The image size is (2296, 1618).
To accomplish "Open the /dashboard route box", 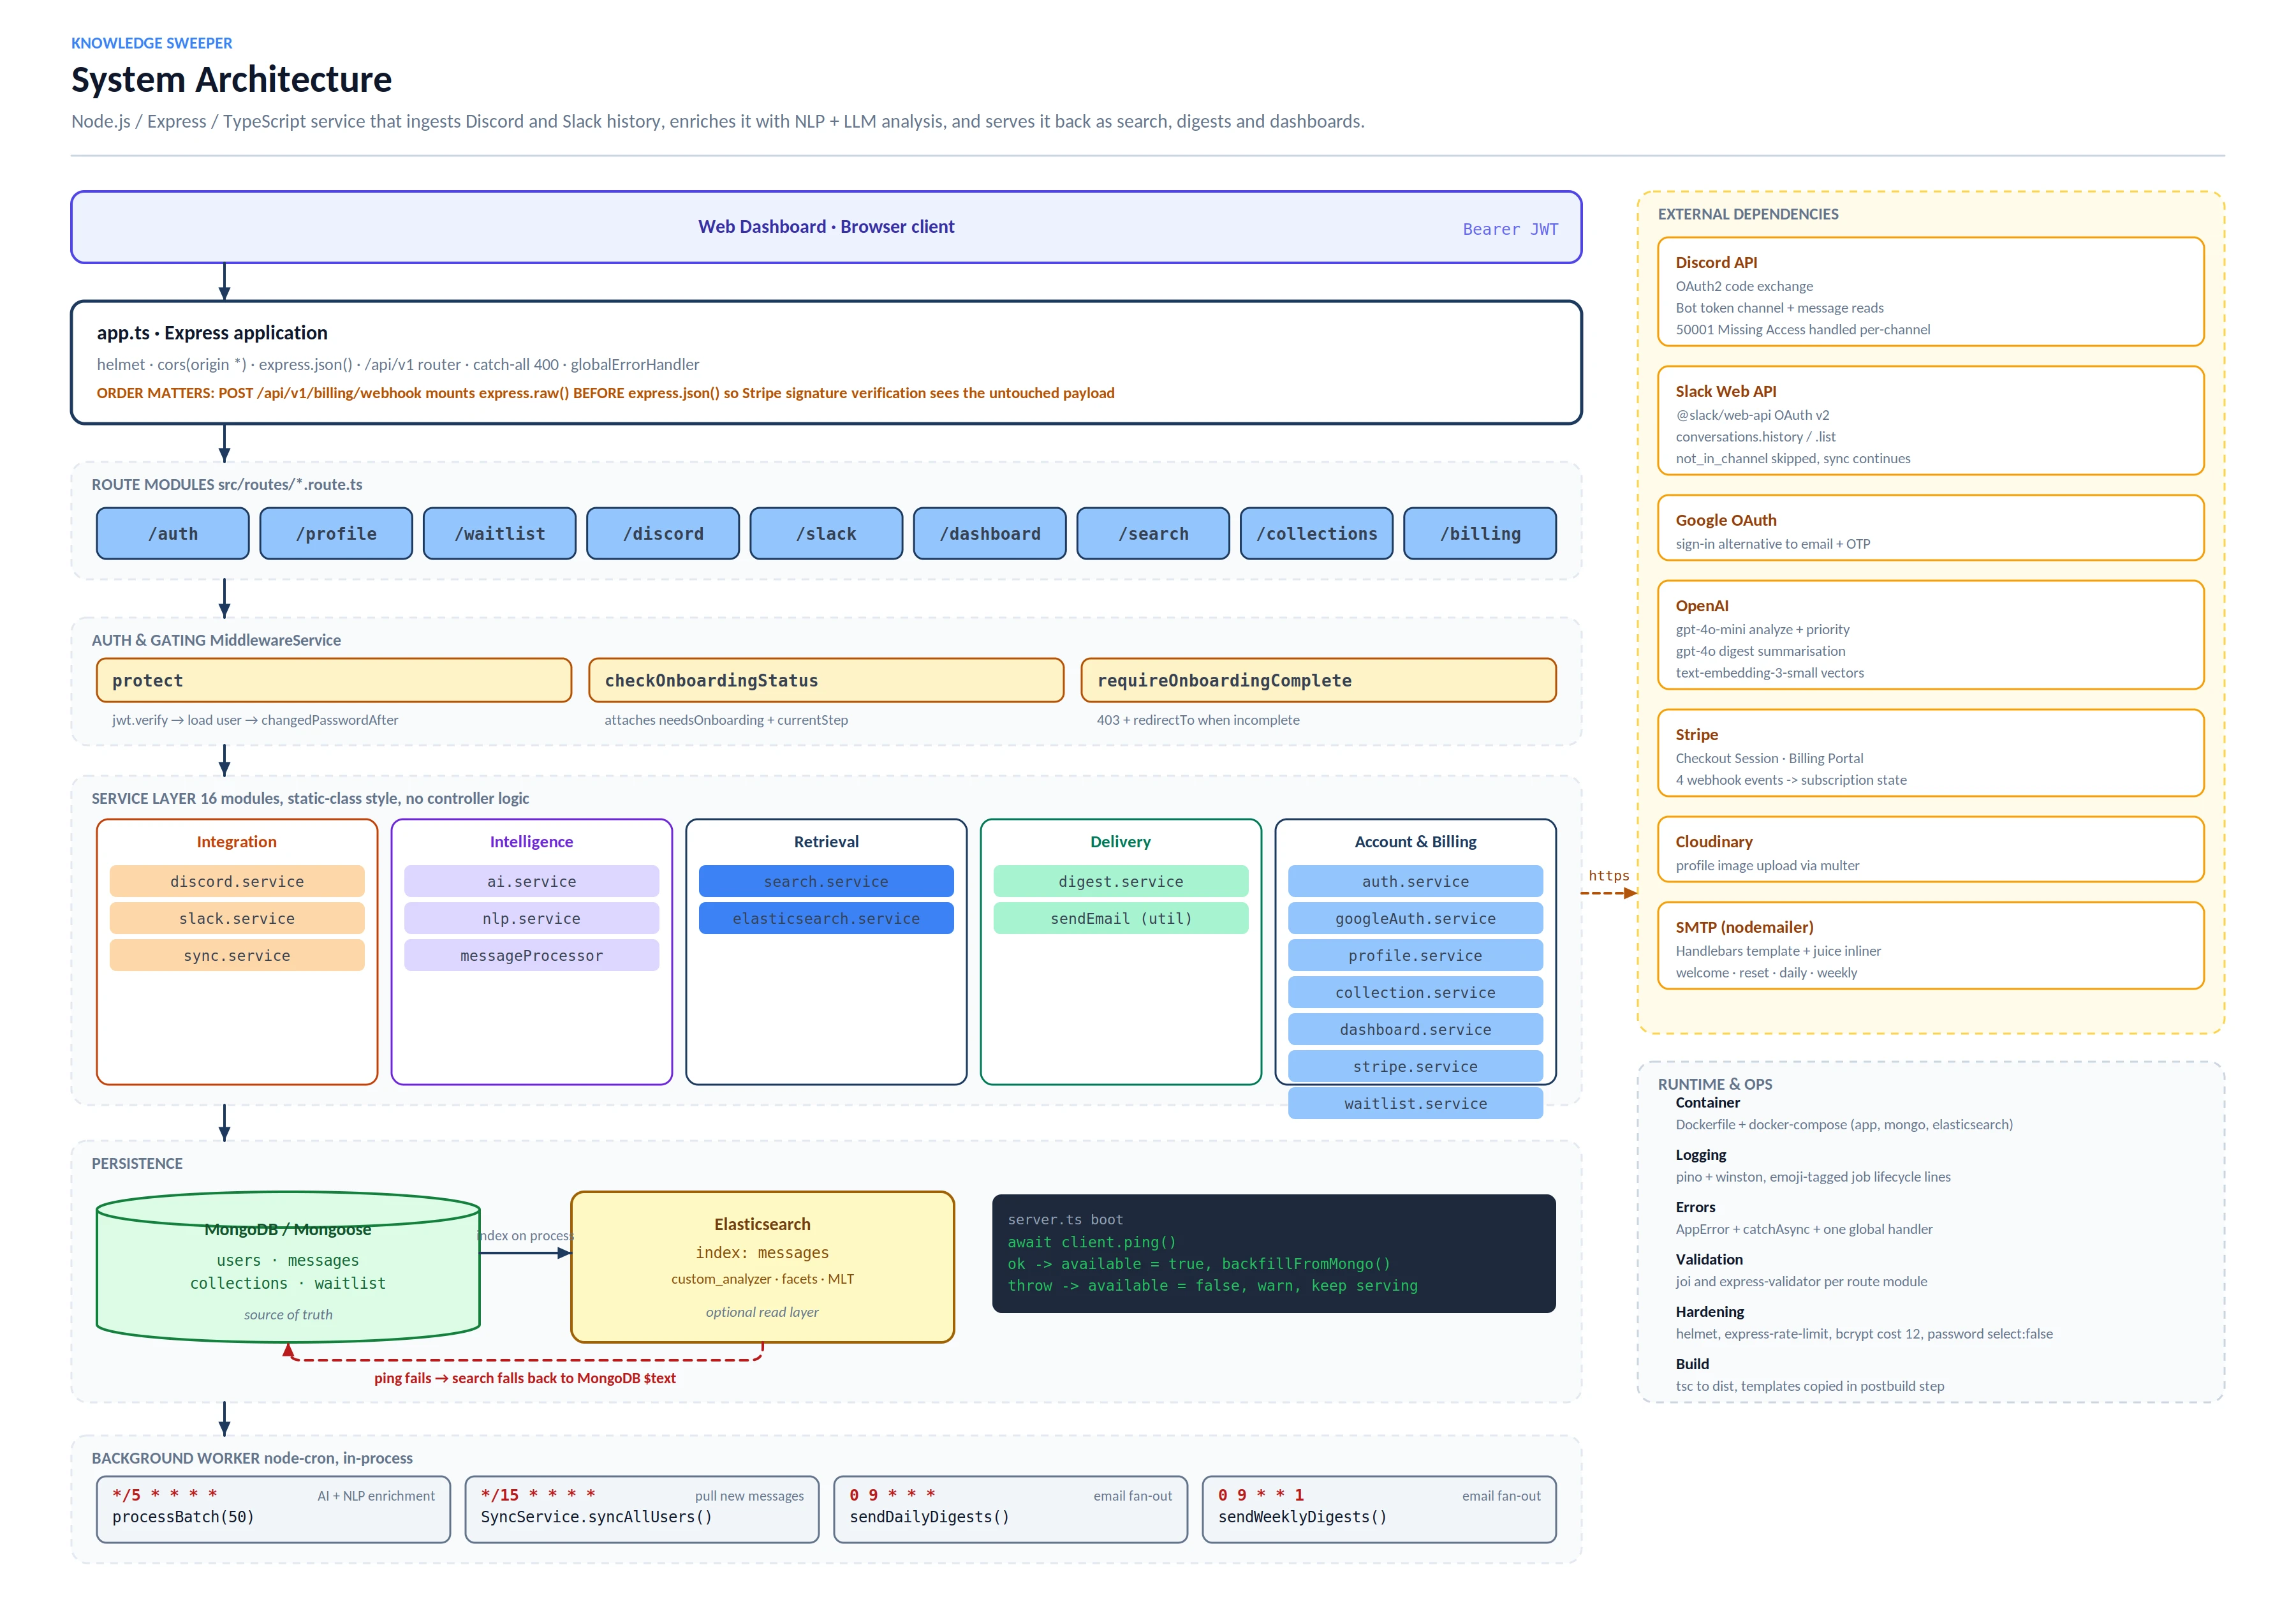I will point(990,533).
